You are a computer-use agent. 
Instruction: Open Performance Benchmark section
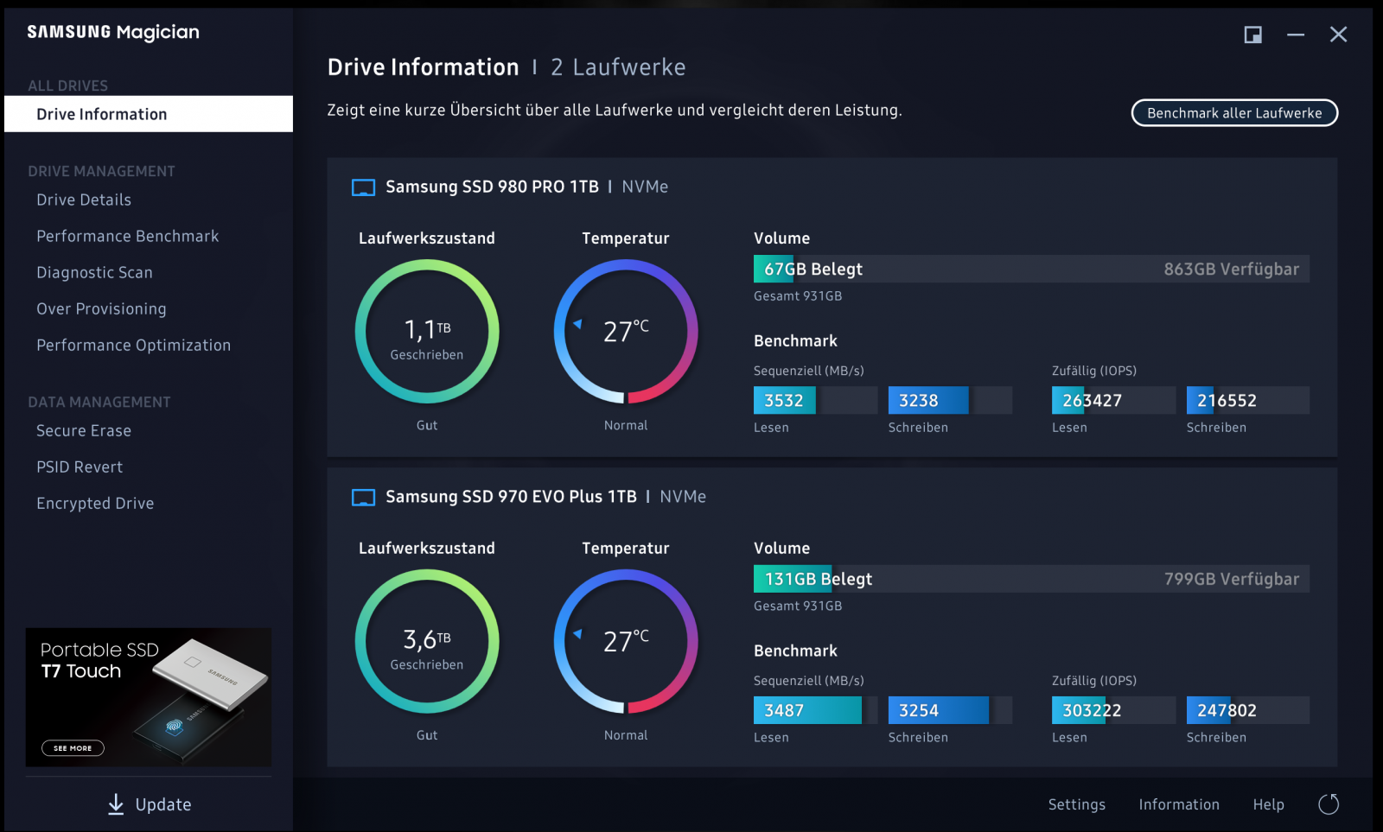click(x=128, y=236)
